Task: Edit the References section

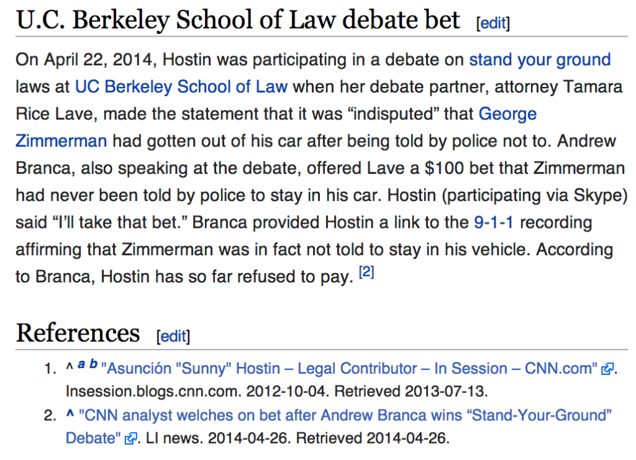Action: click(173, 336)
